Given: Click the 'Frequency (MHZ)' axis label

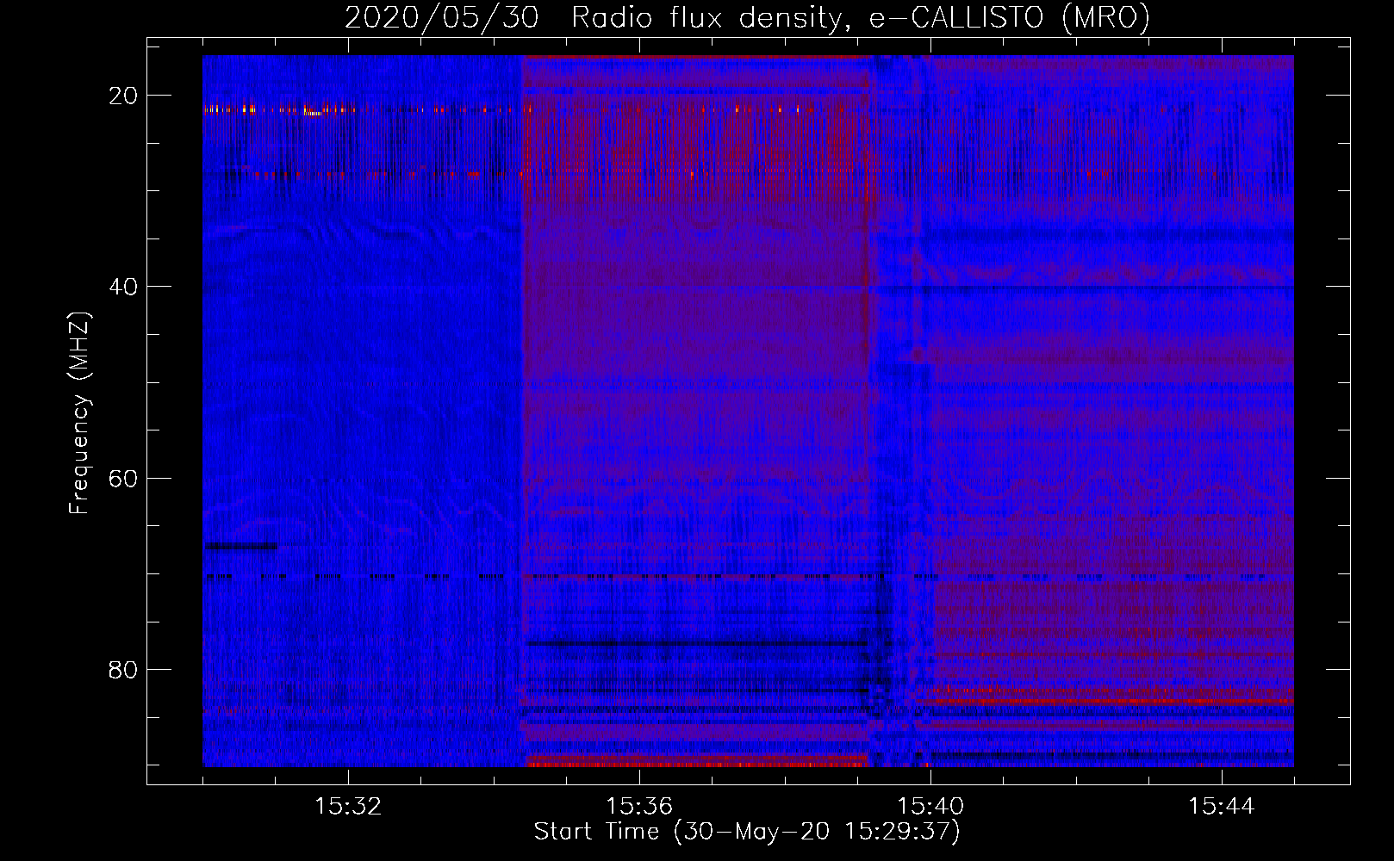Looking at the screenshot, I should tap(79, 413).
